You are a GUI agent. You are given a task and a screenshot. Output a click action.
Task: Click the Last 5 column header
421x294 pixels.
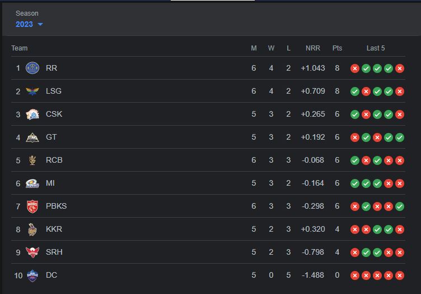(x=376, y=48)
